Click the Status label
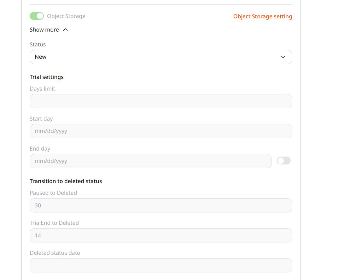This screenshot has height=280, width=339. 38,45
